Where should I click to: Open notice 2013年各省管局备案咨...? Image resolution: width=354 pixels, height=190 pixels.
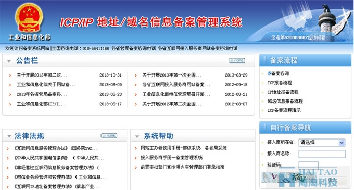point(42,94)
